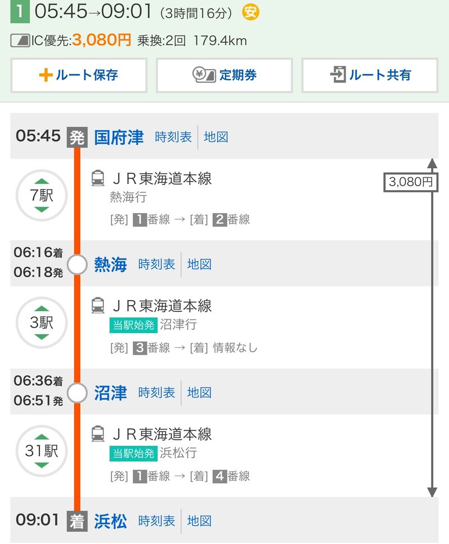Click the train icon for the 熱海行 segment
The width and height of the screenshot is (449, 544).
[x=98, y=178]
